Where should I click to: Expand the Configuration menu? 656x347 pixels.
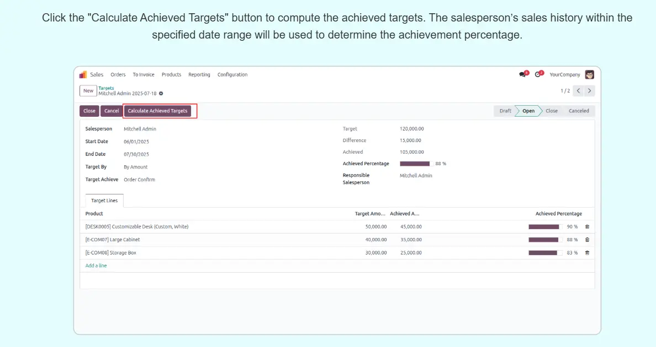(232, 75)
